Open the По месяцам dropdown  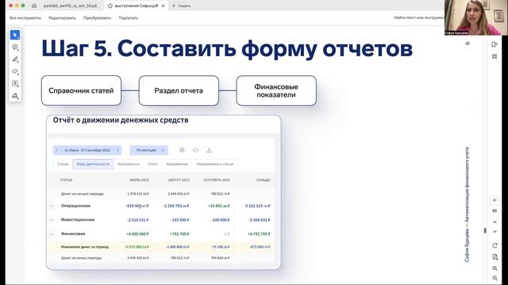[149, 150]
